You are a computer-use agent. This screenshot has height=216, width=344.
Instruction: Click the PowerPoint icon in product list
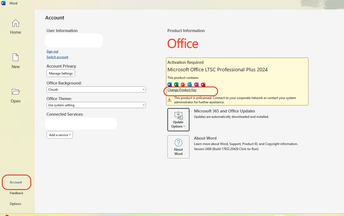click(183, 84)
